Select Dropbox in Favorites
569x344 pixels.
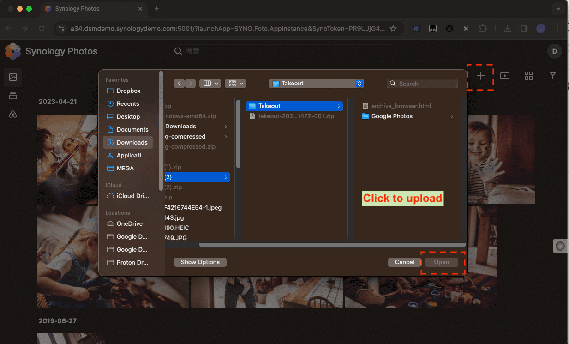pos(128,91)
